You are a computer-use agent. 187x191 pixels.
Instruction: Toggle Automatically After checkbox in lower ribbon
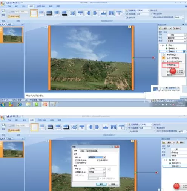pyautogui.click(x=155, y=131)
